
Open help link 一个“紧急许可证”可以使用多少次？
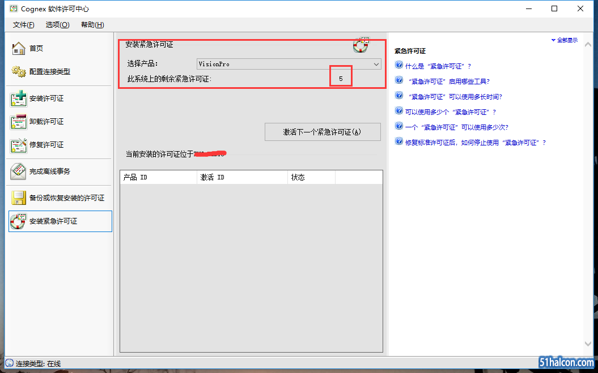point(457,127)
